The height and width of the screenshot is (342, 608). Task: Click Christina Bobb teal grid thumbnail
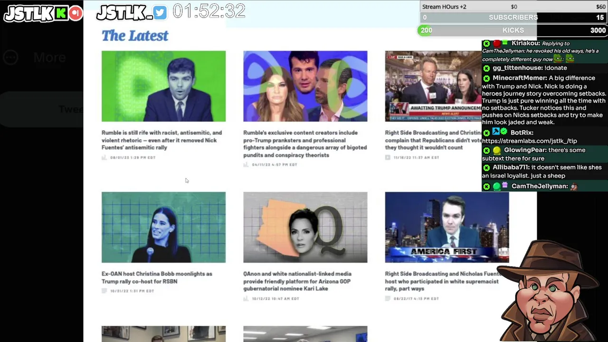(x=163, y=227)
